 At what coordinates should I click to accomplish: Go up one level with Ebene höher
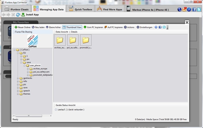coord(53,27)
